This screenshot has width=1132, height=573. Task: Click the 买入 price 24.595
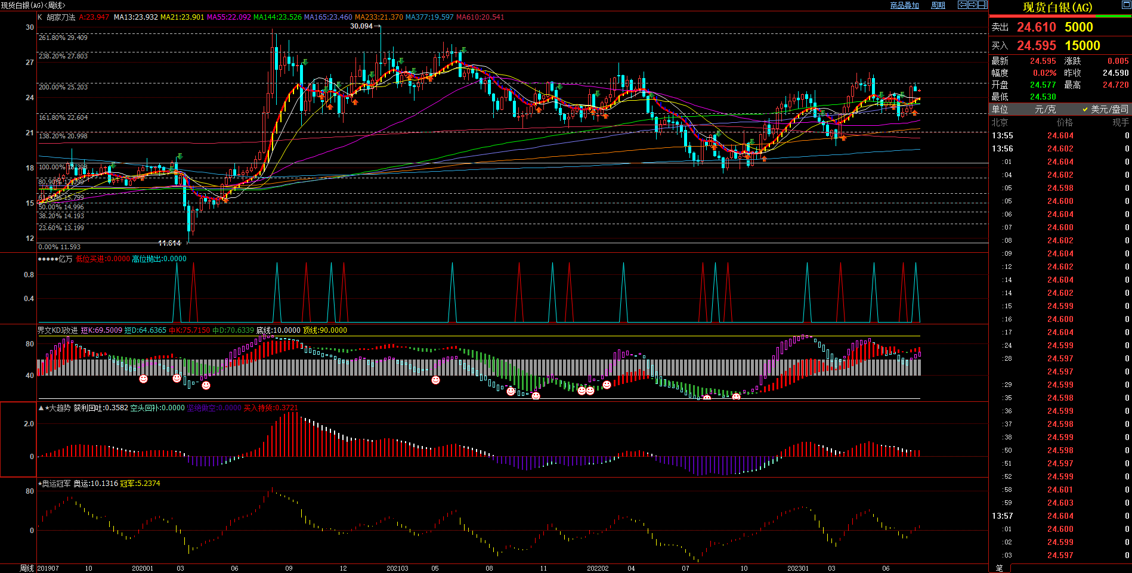click(x=1036, y=46)
